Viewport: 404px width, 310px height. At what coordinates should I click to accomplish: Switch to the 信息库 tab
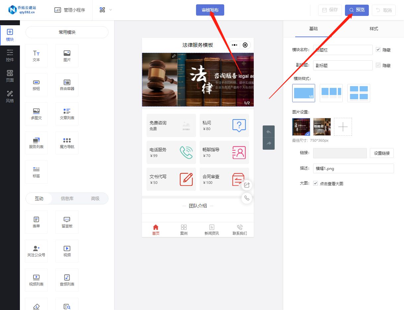coord(66,198)
